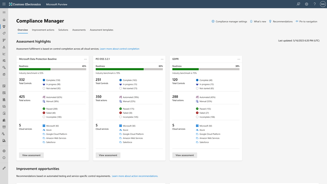Open the warning triangle alerts sidebar icon
The width and height of the screenshot is (327, 184).
click(x=4, y=47)
